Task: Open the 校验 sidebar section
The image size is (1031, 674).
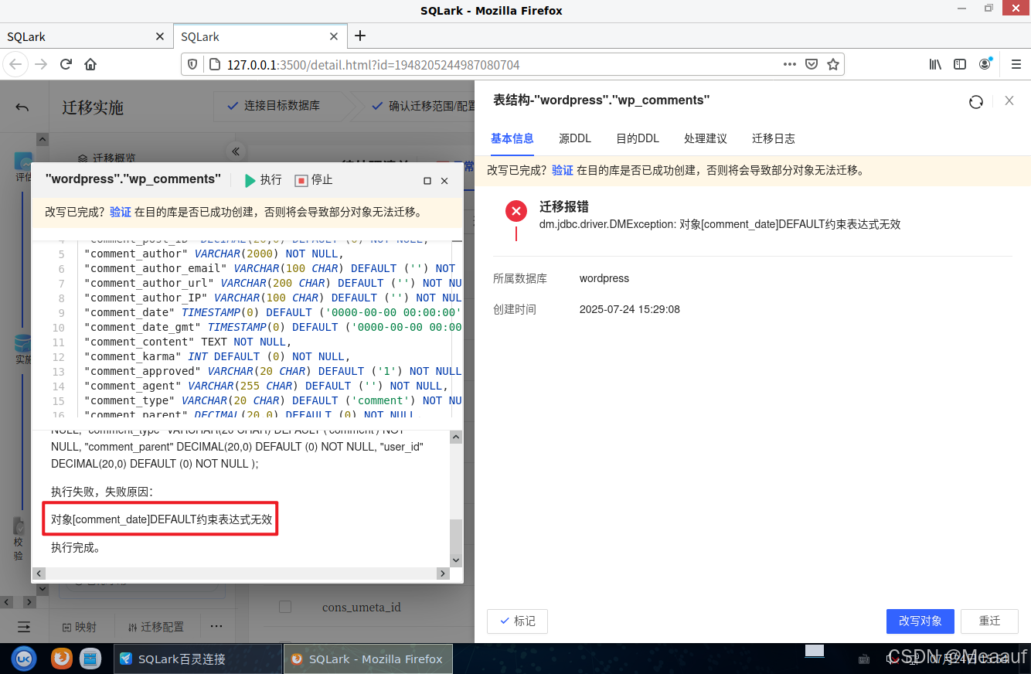Action: point(19,539)
